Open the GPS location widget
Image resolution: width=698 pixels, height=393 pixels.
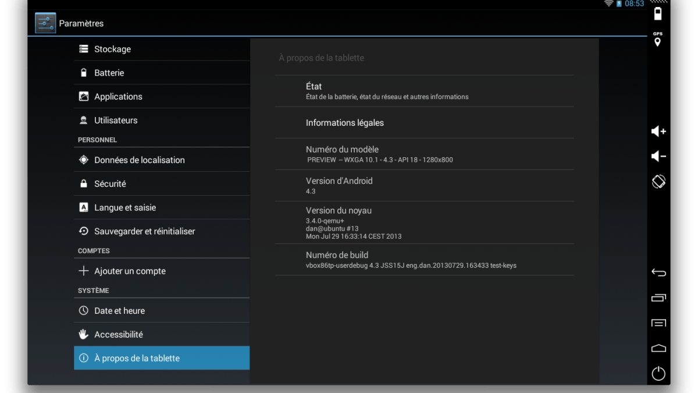[x=658, y=40]
